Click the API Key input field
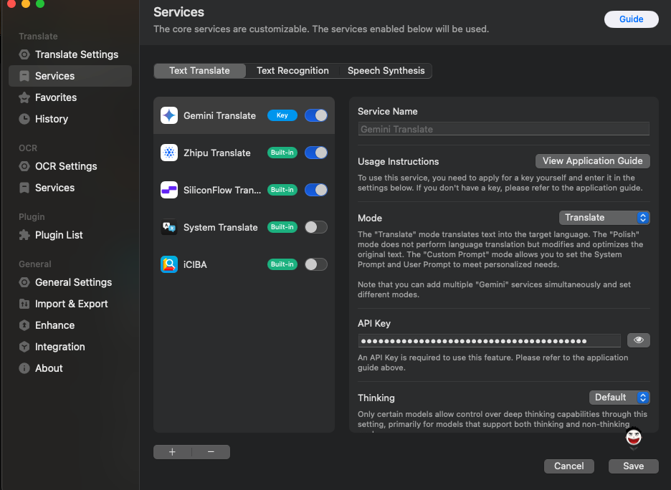 (489, 341)
